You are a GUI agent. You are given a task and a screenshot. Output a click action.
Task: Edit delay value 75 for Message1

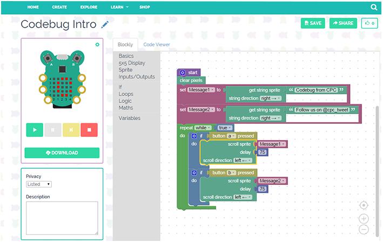[263, 153]
